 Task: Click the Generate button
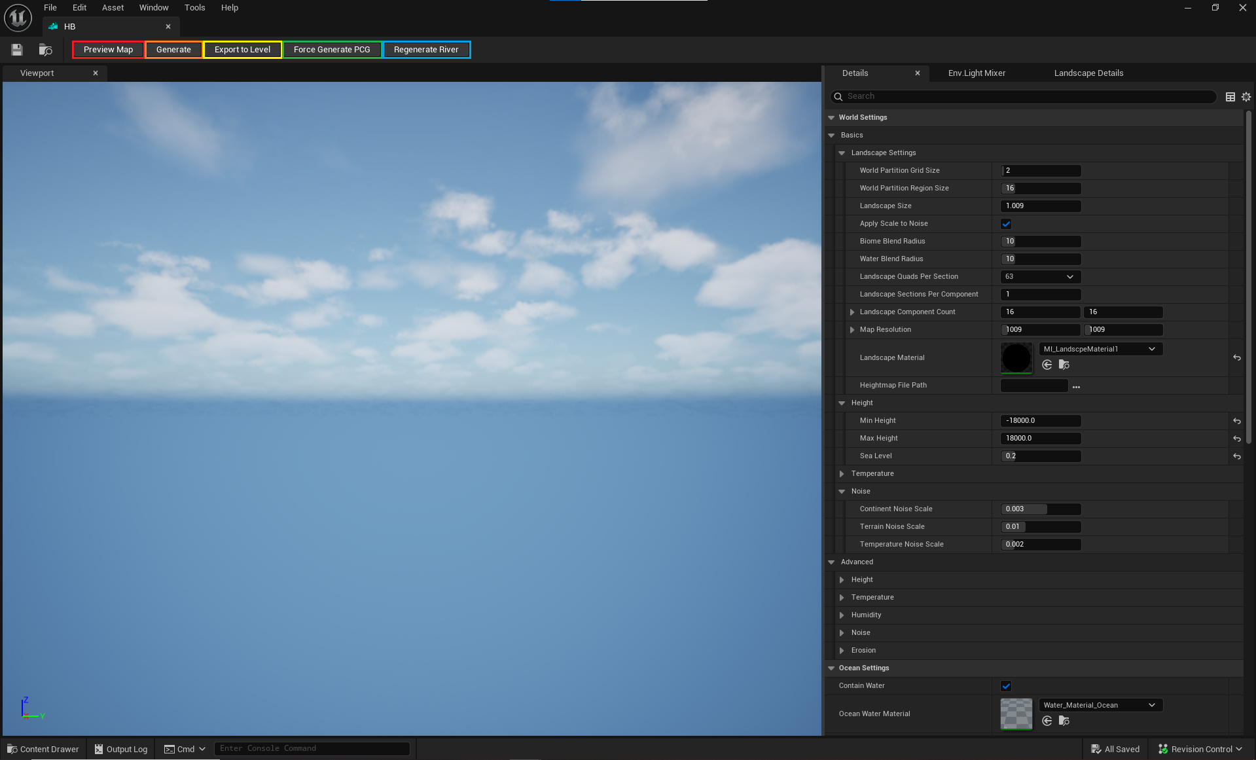coord(173,50)
